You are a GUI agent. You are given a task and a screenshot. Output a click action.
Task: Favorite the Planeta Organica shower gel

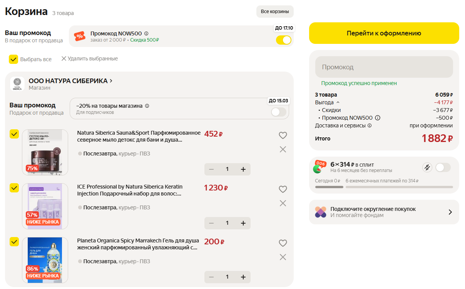coord(283,243)
